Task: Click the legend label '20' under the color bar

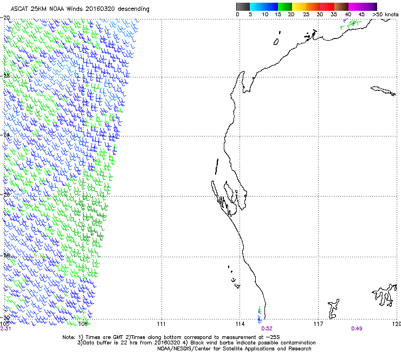Action: [x=291, y=15]
